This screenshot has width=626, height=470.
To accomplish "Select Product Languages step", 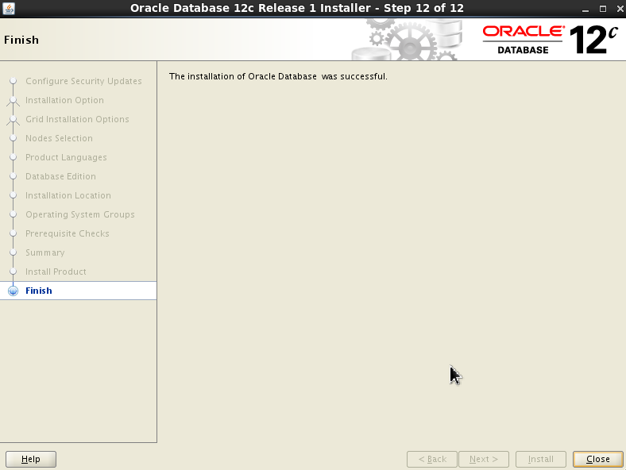I will tap(66, 158).
